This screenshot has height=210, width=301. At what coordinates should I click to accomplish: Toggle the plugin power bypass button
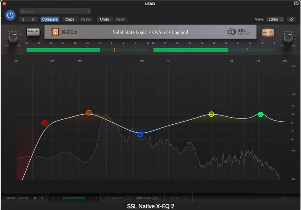[10, 15]
